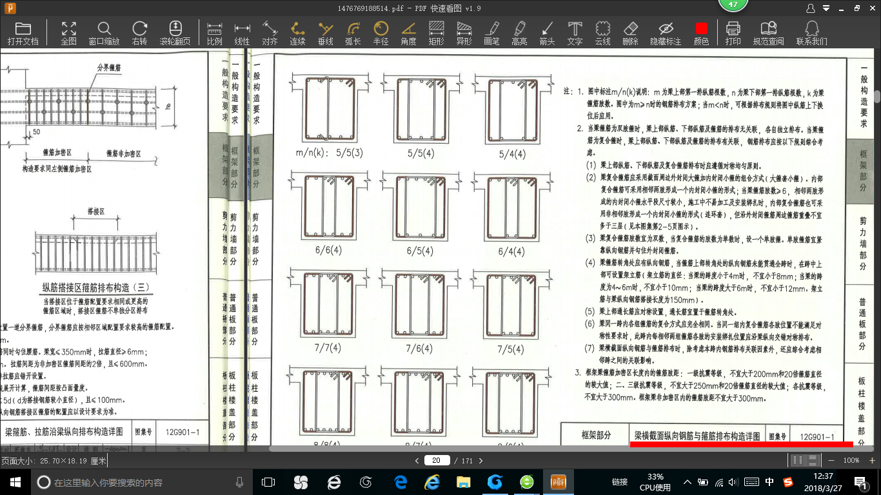Click the 6/6(4) beam section label

328,251
